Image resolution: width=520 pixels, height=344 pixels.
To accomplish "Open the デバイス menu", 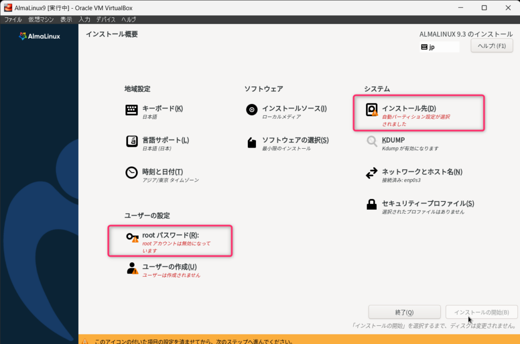I will pyautogui.click(x=106, y=19).
